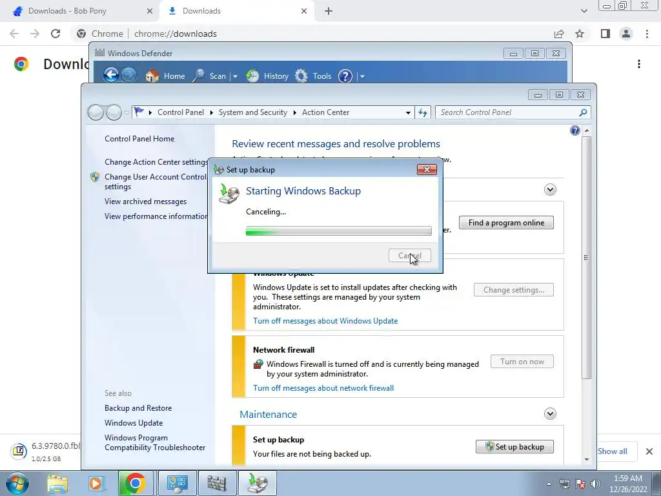This screenshot has height=496, width=661.
Task: Turn off messages about network firewall
Action: pyautogui.click(x=323, y=387)
